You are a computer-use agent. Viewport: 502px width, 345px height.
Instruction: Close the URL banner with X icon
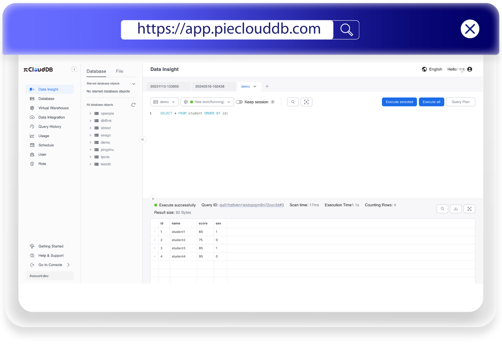(470, 29)
